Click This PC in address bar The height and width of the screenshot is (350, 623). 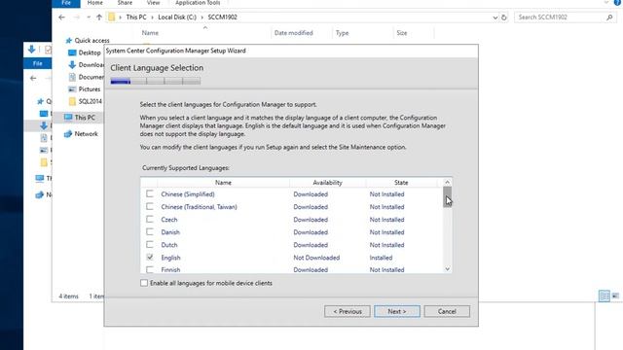(x=136, y=17)
